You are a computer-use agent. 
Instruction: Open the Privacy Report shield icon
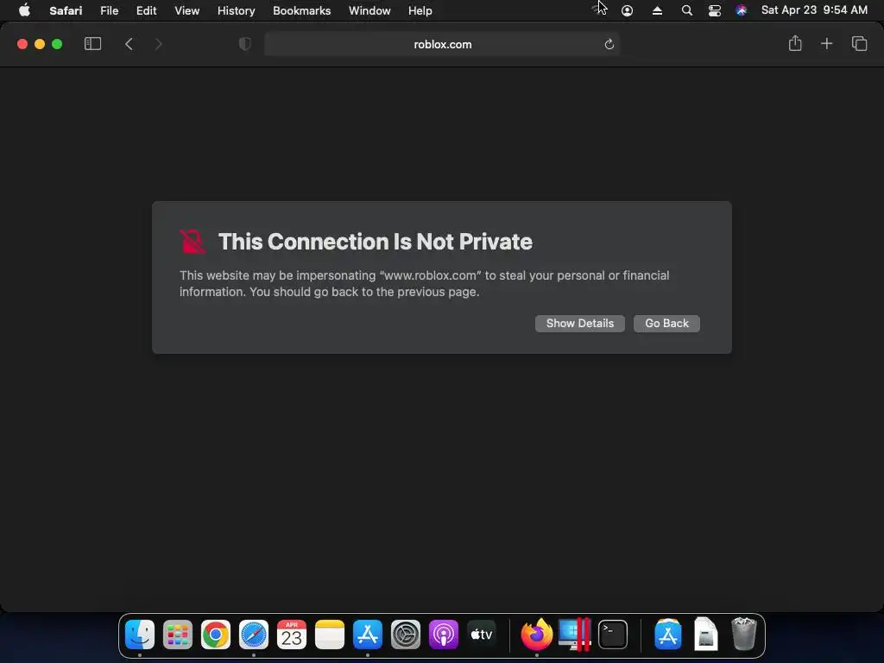pyautogui.click(x=244, y=44)
